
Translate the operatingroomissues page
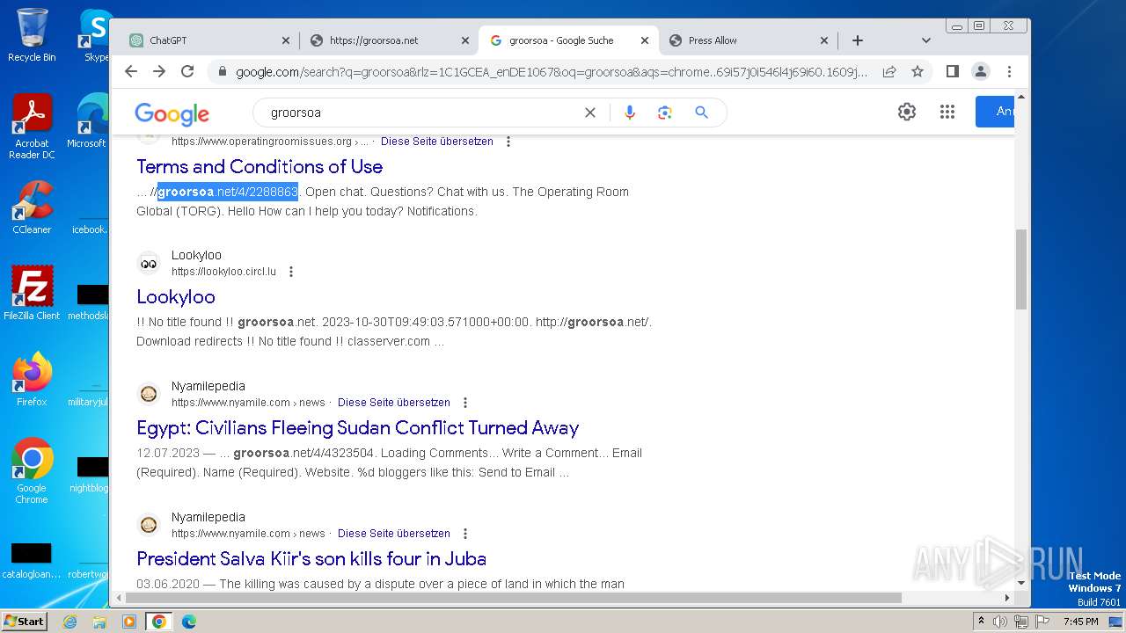point(437,141)
